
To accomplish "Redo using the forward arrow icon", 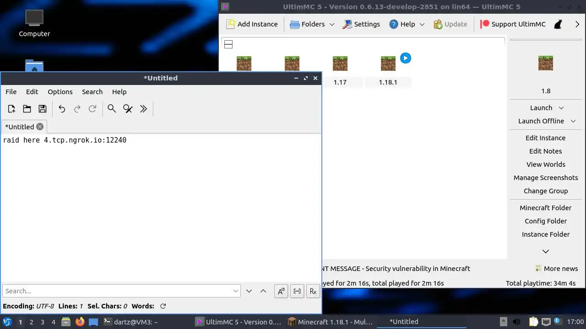I will (77, 109).
